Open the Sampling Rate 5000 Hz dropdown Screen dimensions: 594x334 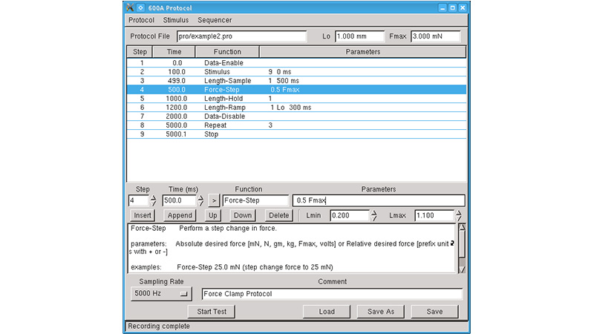tap(161, 293)
